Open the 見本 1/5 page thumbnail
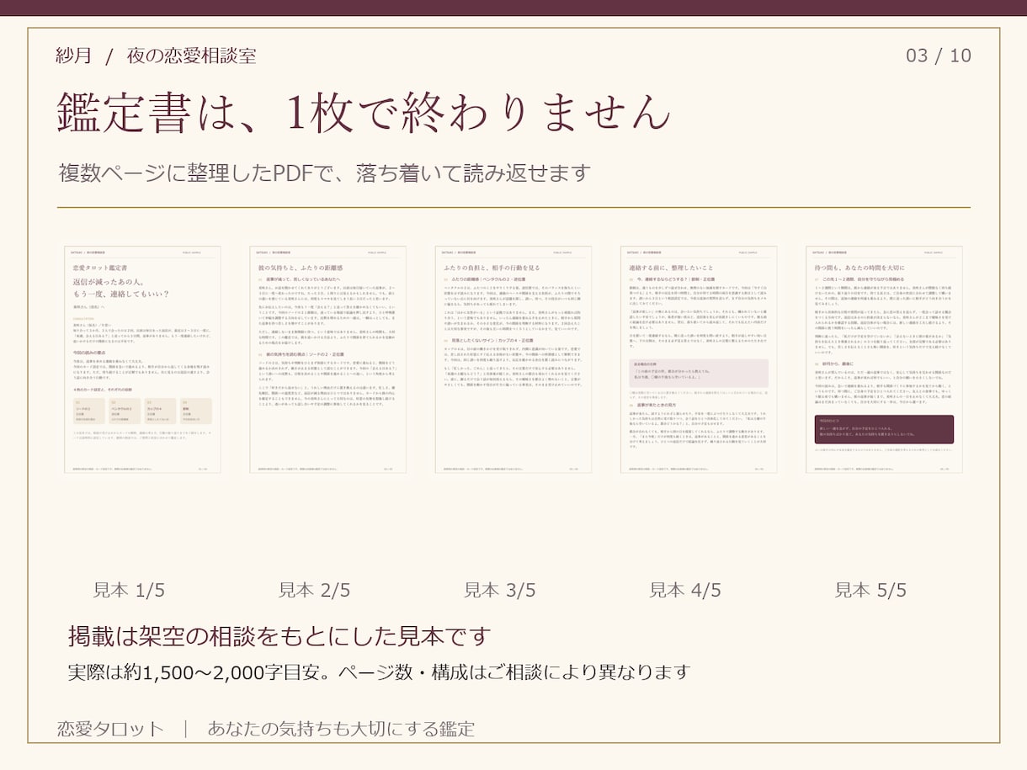1027x770 pixels. click(x=142, y=359)
